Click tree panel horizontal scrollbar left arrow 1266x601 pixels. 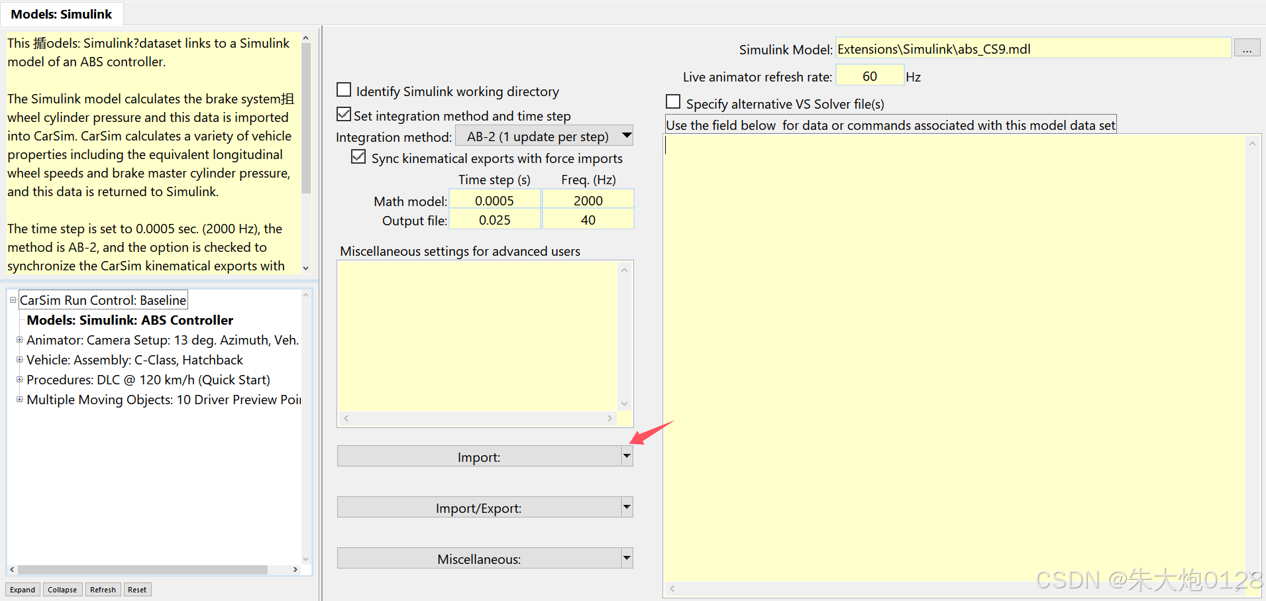coord(12,569)
